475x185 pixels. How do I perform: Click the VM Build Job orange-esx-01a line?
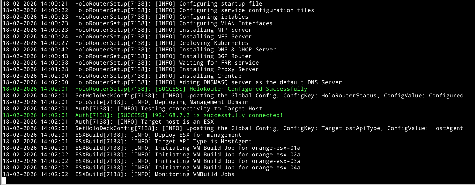[227, 148]
